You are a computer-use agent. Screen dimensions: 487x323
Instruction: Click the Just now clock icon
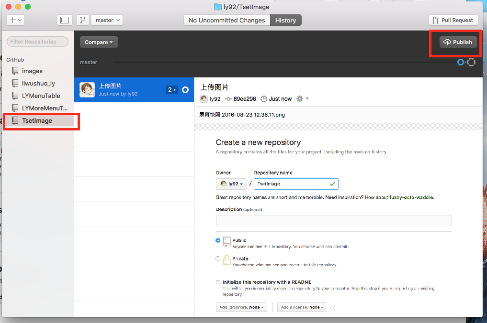pyautogui.click(x=264, y=99)
